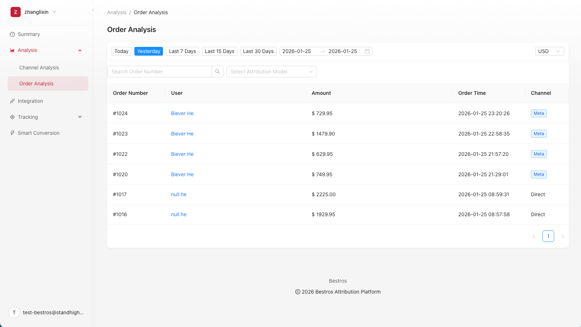Click the calendar icon in the date range picker
Viewport: 581px width, 327px height.
pyautogui.click(x=367, y=51)
